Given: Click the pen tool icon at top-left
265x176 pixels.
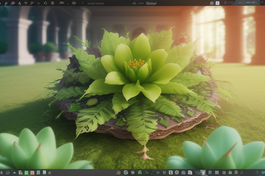Looking at the screenshot, I should [6, 3].
